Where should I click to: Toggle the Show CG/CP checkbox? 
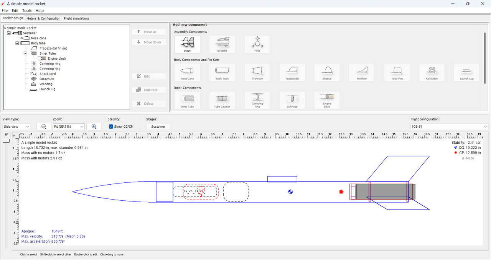pyautogui.click(x=111, y=127)
